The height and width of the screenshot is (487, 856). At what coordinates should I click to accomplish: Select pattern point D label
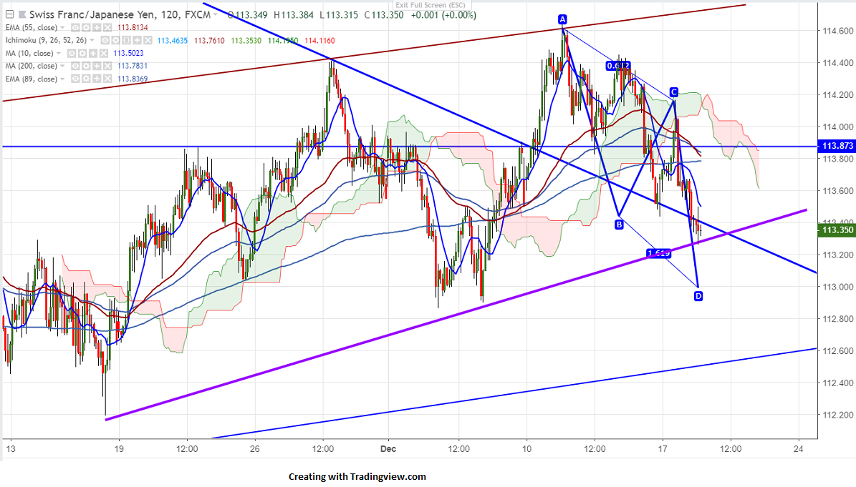coord(698,296)
